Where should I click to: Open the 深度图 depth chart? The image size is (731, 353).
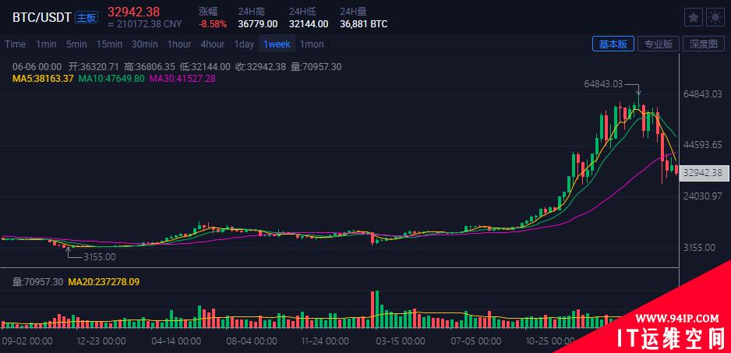(704, 44)
